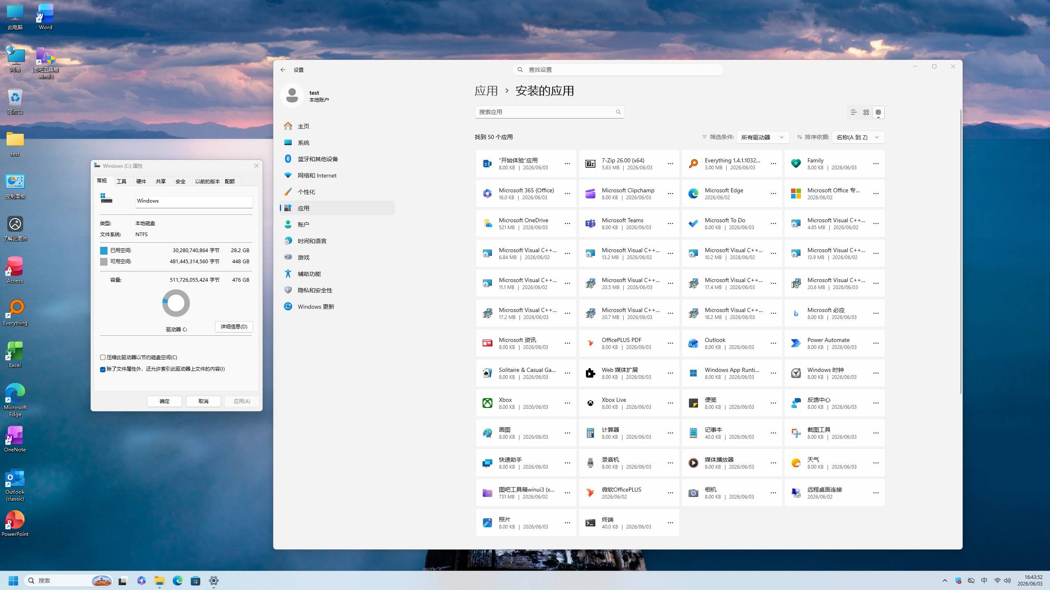Open more options for Outlook app

pos(773,343)
